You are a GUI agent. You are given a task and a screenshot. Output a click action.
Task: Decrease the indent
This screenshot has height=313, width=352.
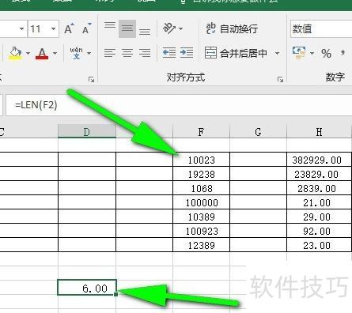169,53
